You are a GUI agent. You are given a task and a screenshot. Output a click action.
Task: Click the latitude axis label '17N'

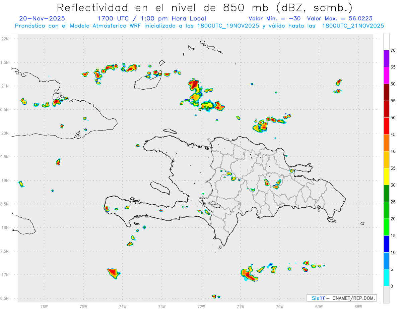tap(5, 275)
